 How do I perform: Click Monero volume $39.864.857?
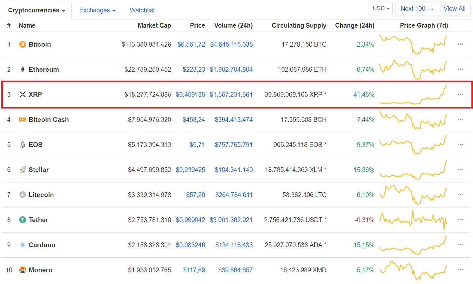235,270
